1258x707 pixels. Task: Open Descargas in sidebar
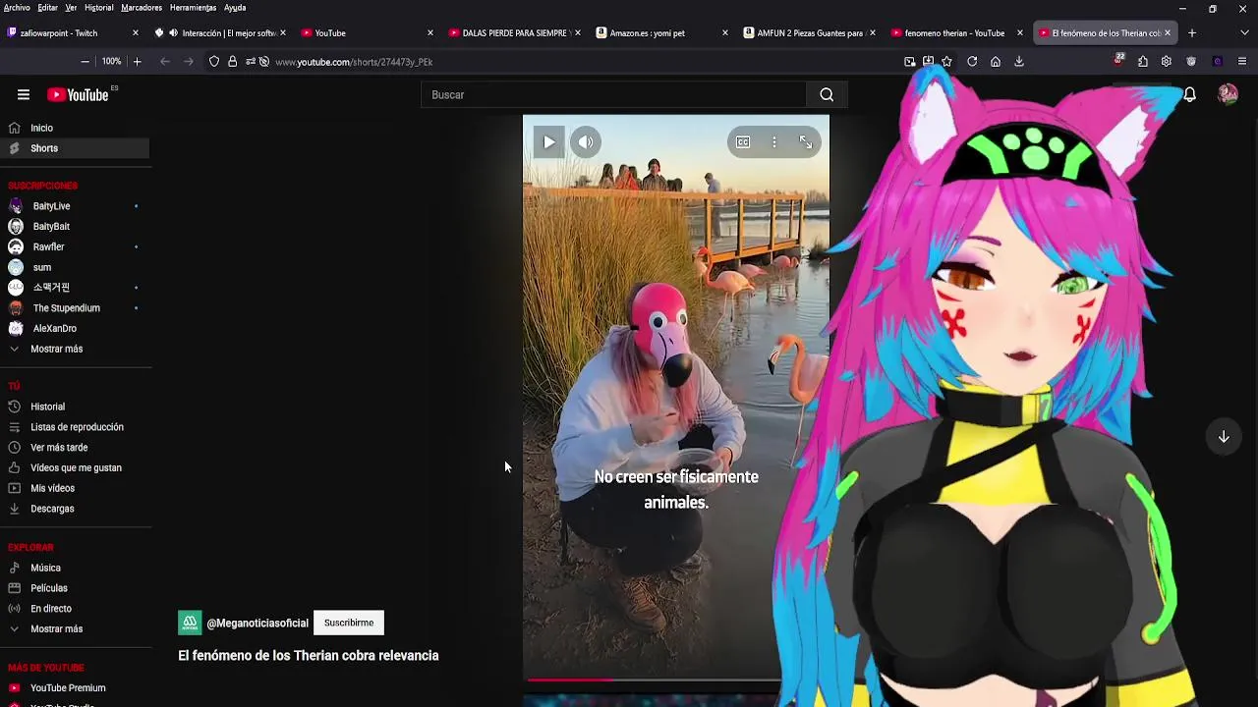point(52,509)
